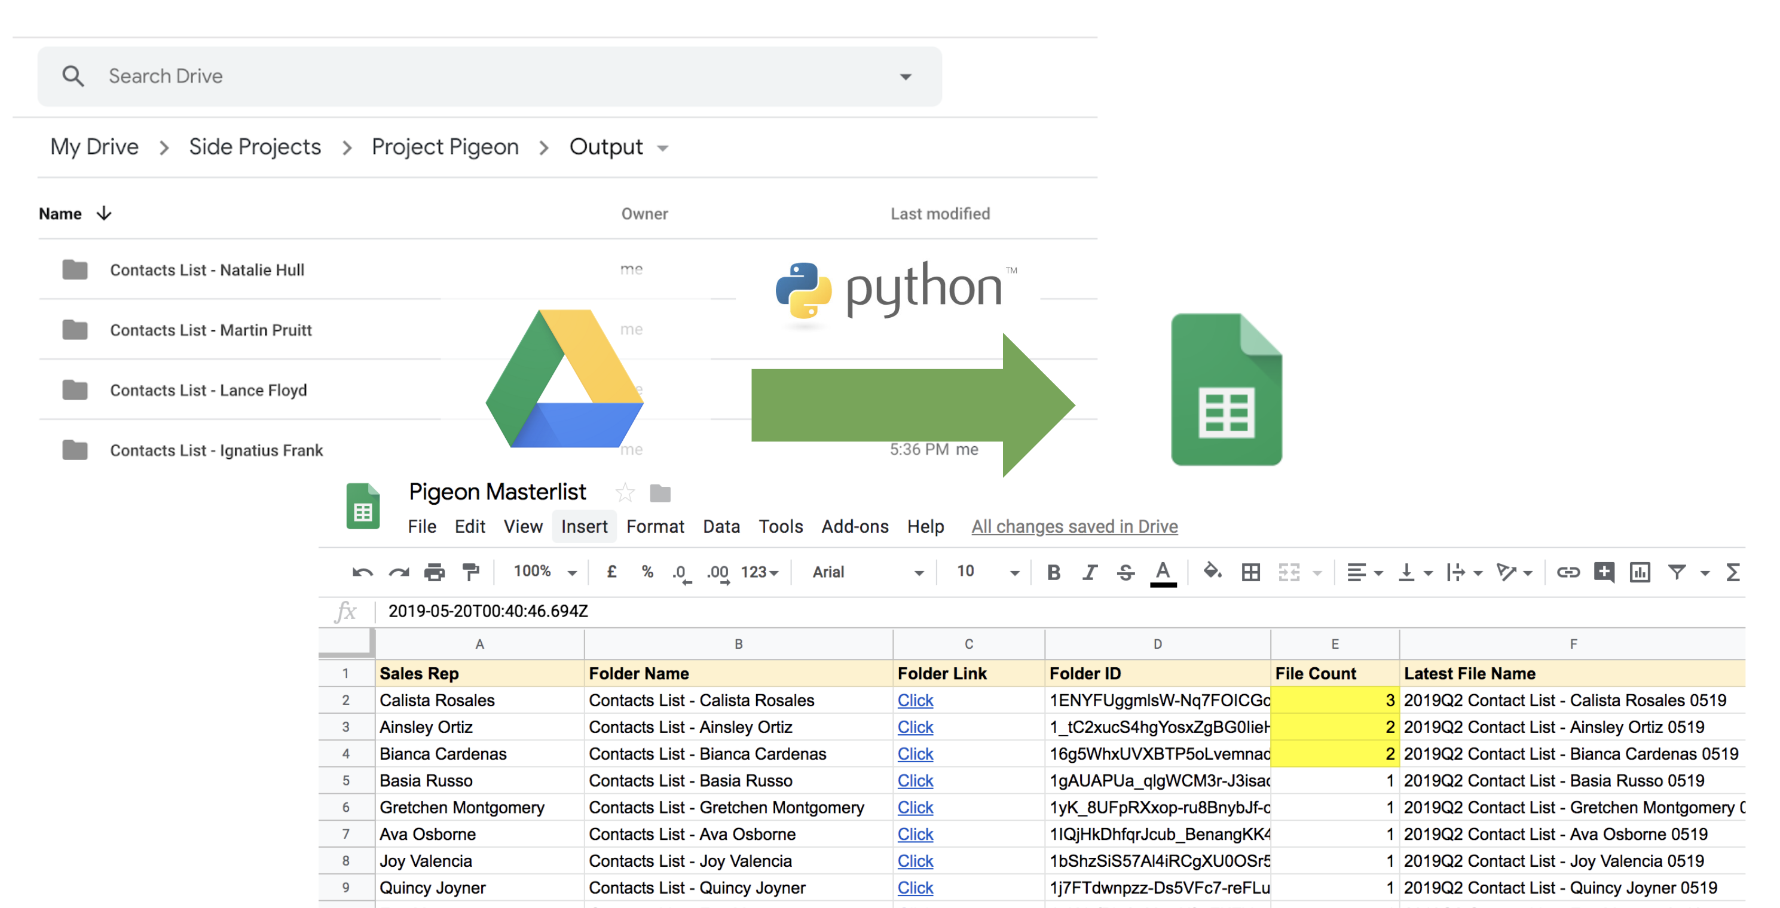
Task: Insert a link with link icon
Action: [1568, 572]
